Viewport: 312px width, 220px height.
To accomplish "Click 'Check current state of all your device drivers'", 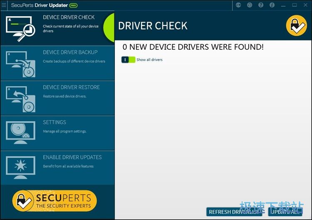I will [x=71, y=28].
